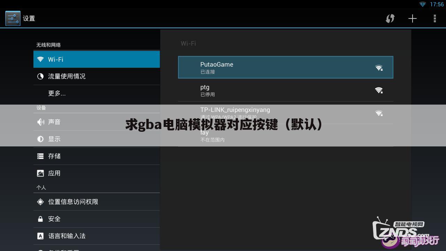Click the Settings app icon in title bar
The height and width of the screenshot is (251, 446).
tap(13, 18)
